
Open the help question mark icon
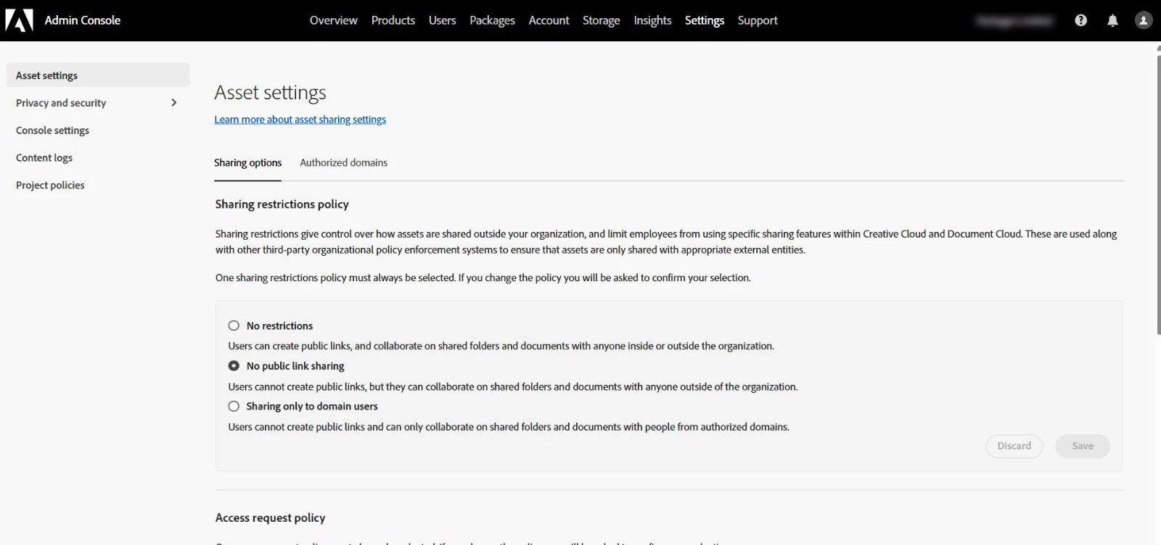[1080, 20]
